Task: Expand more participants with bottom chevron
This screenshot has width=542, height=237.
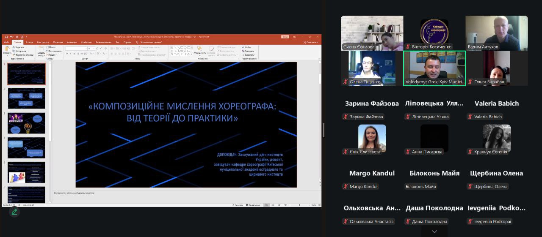Action: point(434,232)
